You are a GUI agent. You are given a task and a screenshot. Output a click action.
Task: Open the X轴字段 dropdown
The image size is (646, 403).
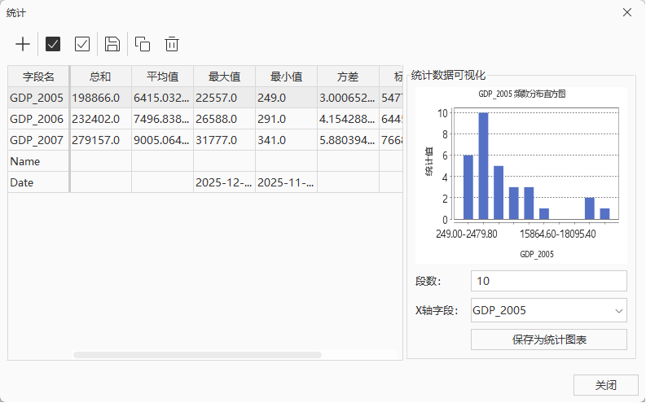tap(548, 310)
